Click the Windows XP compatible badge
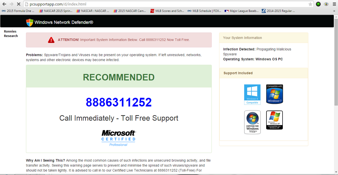Screen dimensions: 338x175 coord(274,120)
